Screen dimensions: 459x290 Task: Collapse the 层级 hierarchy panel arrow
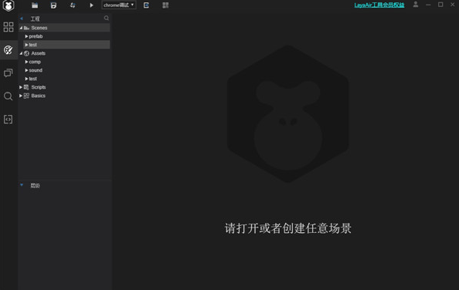tap(22, 185)
